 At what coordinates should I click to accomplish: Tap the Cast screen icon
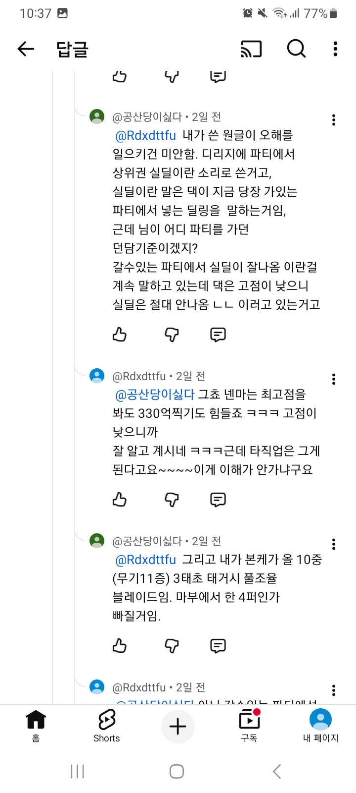point(251,49)
